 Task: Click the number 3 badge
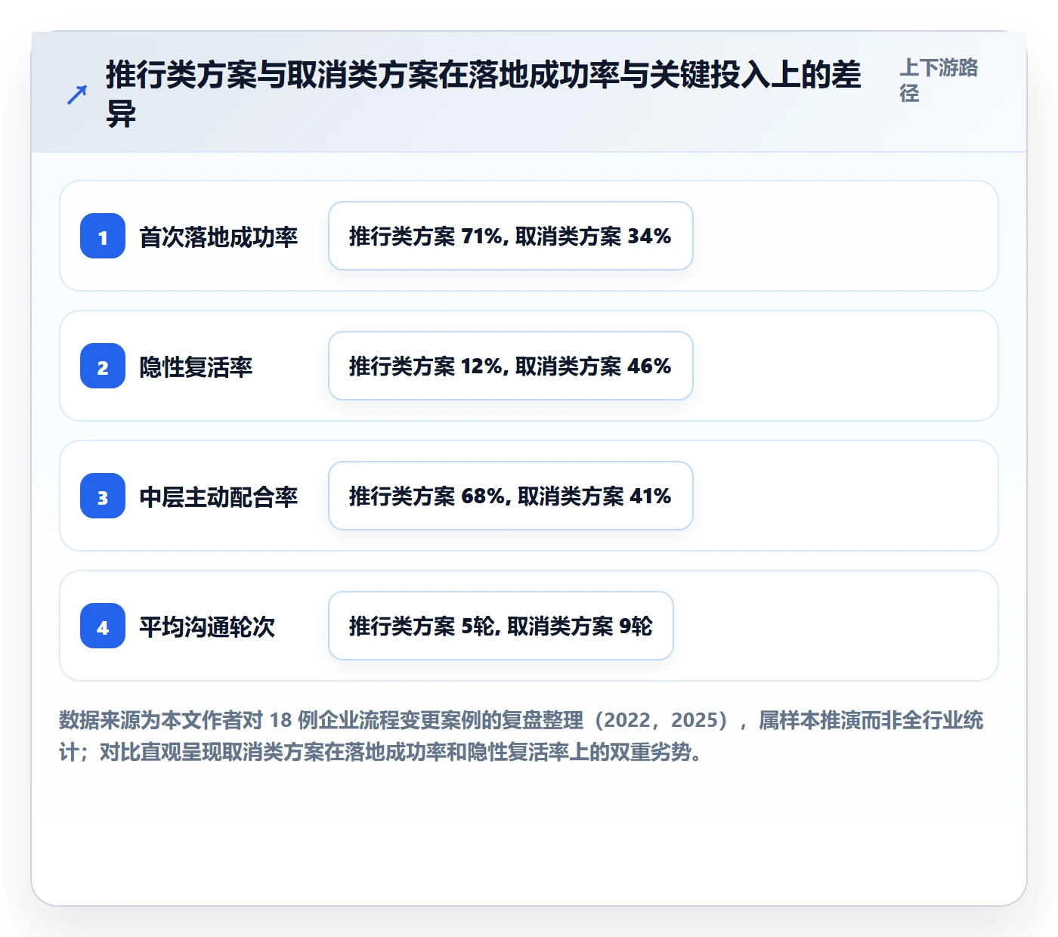tap(103, 496)
